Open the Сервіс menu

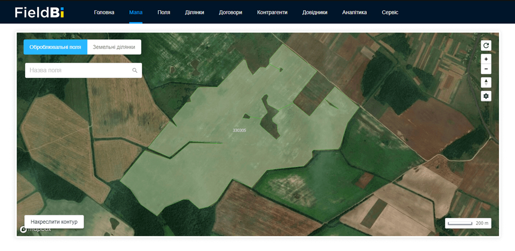click(x=390, y=12)
